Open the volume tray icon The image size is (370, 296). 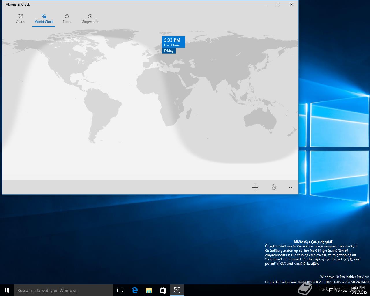coord(338,291)
